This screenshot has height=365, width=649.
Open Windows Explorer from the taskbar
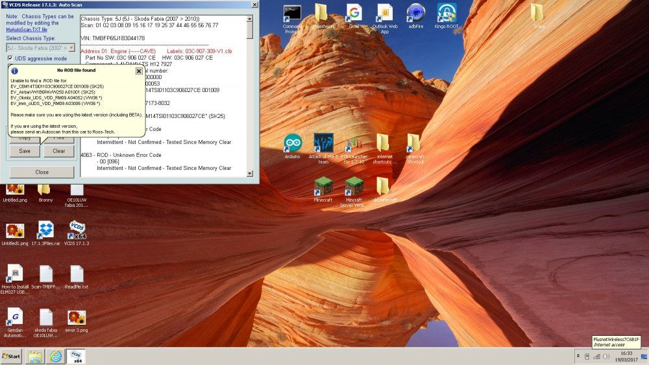click(35, 357)
